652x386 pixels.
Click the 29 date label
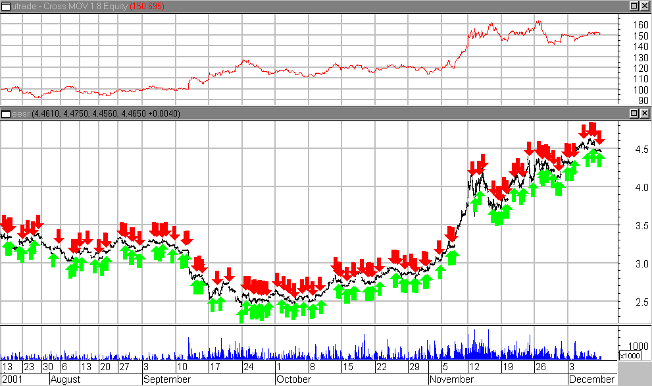414,367
